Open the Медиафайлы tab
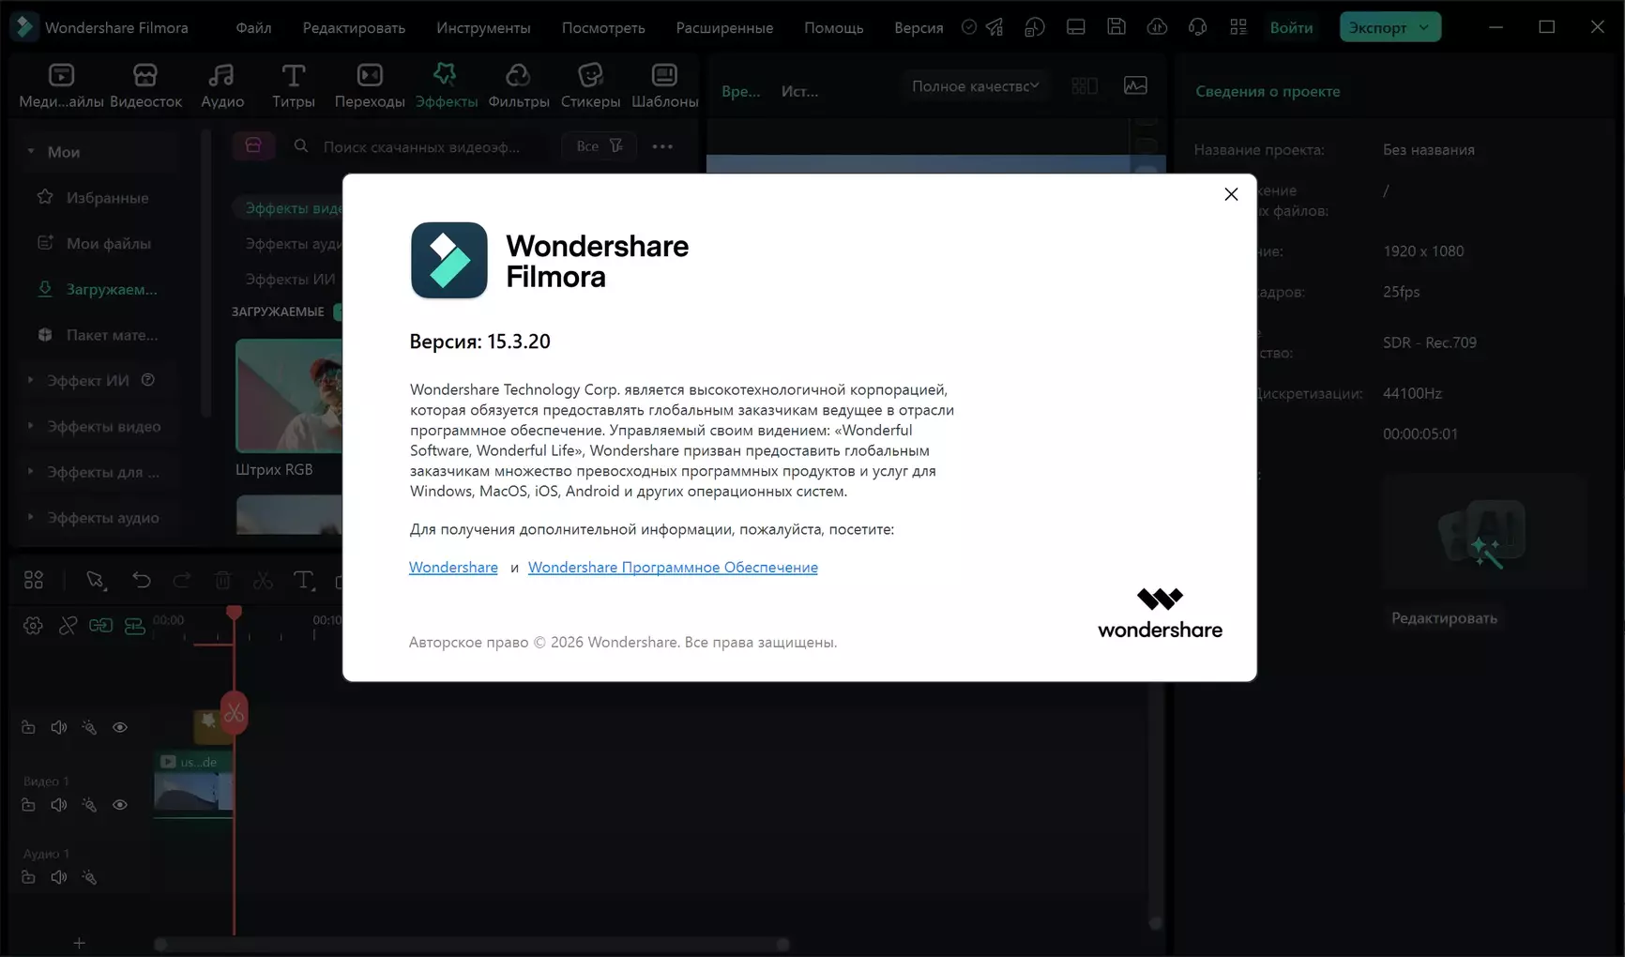 [61, 85]
